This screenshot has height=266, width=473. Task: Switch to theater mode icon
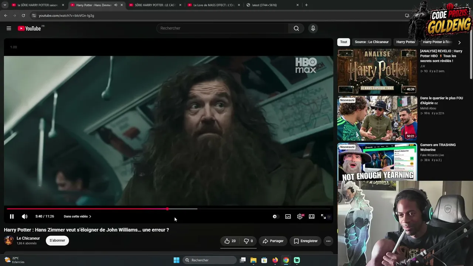pos(312,216)
